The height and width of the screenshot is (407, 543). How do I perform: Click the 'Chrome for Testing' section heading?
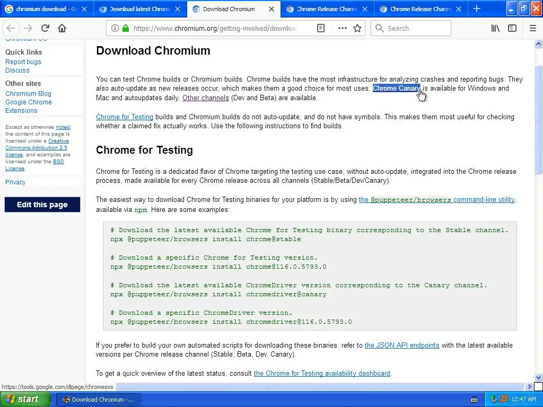(x=144, y=150)
